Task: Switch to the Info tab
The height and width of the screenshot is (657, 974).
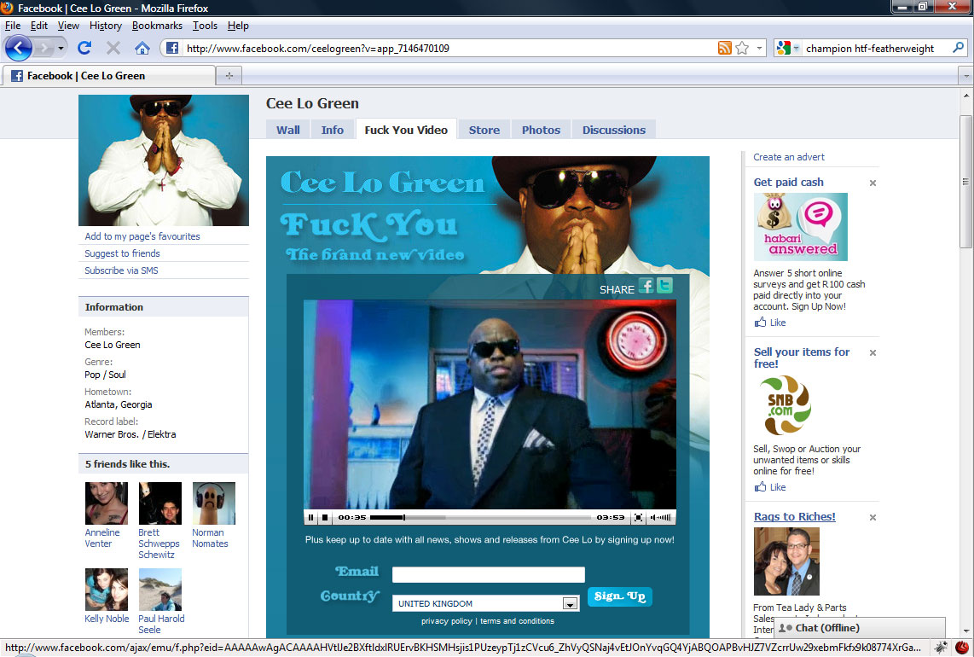Action: pyautogui.click(x=333, y=130)
